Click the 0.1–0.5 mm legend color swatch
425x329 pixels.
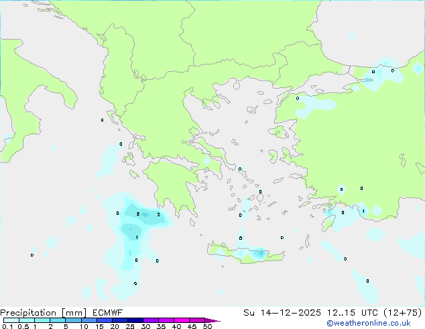(x=11, y=320)
